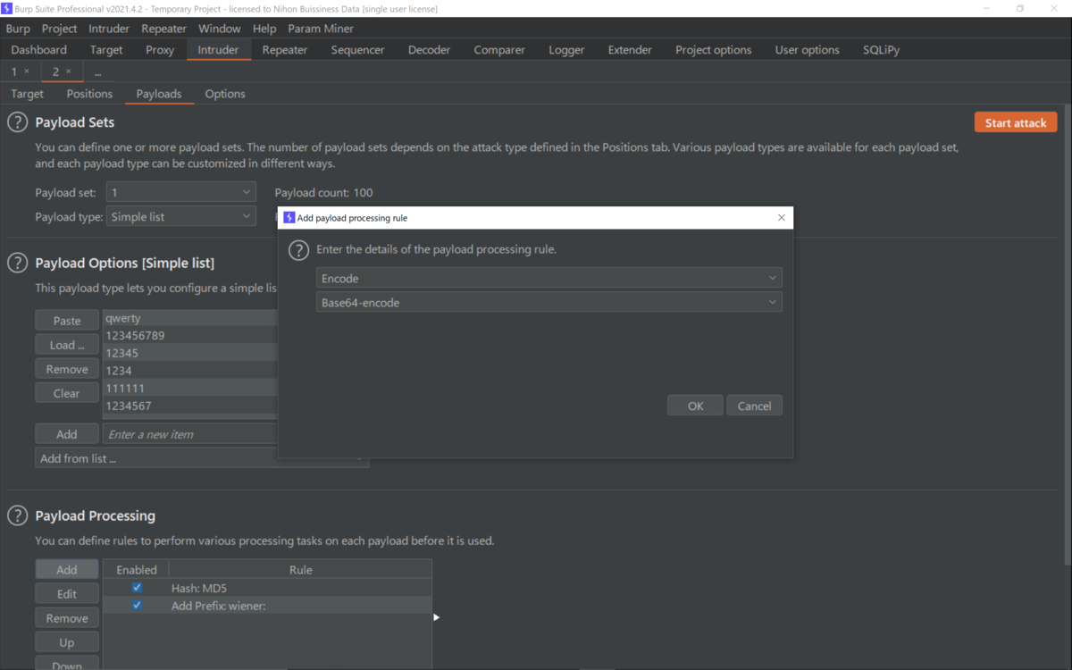Open Payload Sets help icon
The width and height of the screenshot is (1072, 670).
pyautogui.click(x=17, y=122)
